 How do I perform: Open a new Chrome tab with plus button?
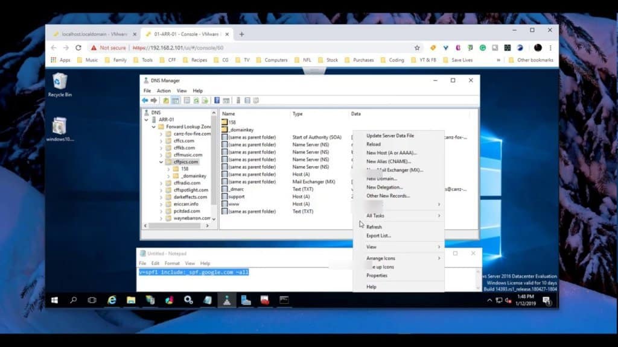(x=241, y=34)
